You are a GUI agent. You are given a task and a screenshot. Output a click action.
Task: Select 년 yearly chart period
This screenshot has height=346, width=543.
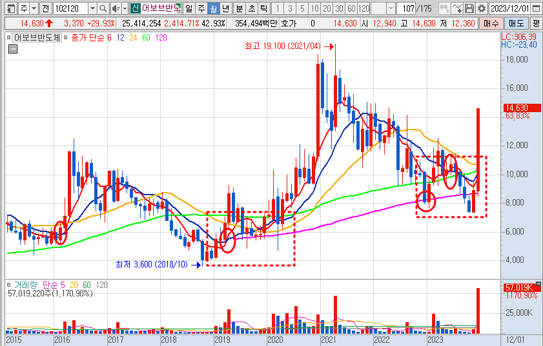[x=226, y=8]
